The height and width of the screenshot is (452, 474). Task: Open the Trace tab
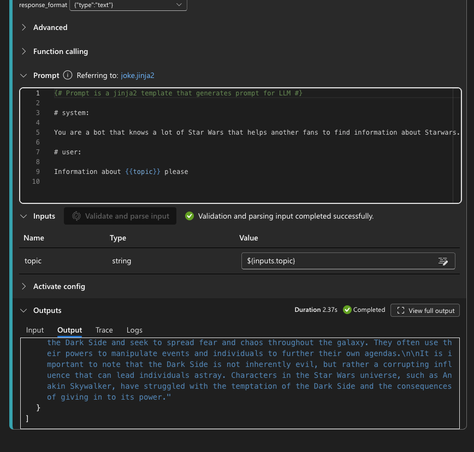(x=104, y=330)
